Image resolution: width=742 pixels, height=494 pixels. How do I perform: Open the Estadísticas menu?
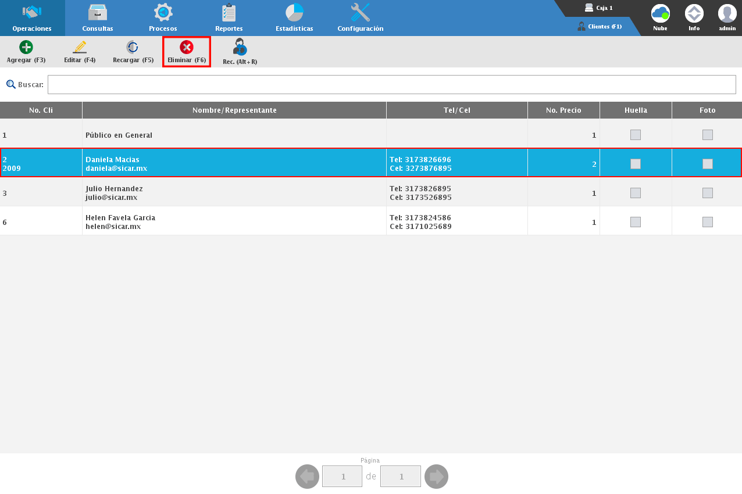coord(294,18)
